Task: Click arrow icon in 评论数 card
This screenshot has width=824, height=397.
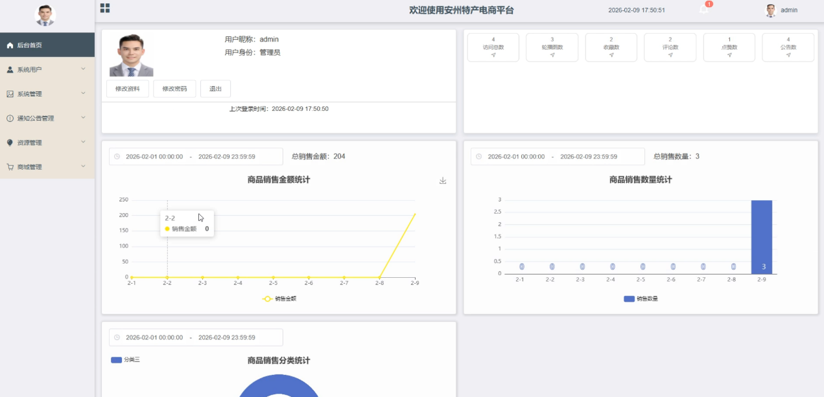Action: [x=670, y=55]
